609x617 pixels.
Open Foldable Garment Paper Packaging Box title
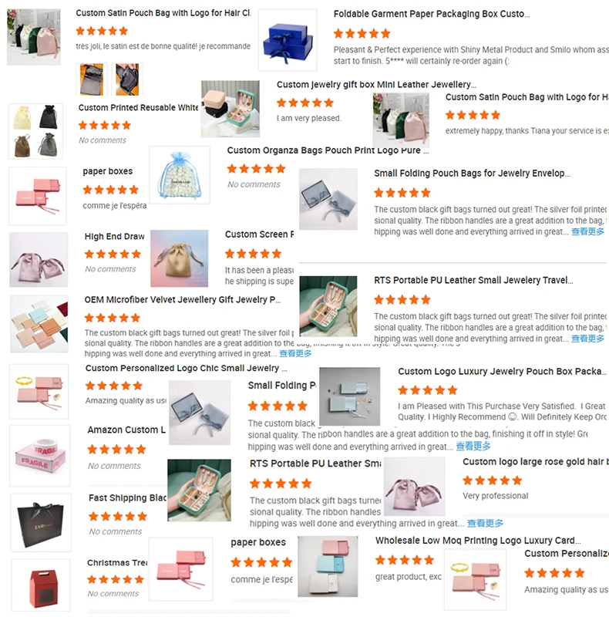click(432, 14)
